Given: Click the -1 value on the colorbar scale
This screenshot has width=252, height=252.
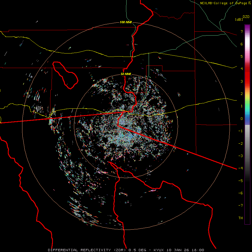Looking at the screenshot, I should 241,131.
